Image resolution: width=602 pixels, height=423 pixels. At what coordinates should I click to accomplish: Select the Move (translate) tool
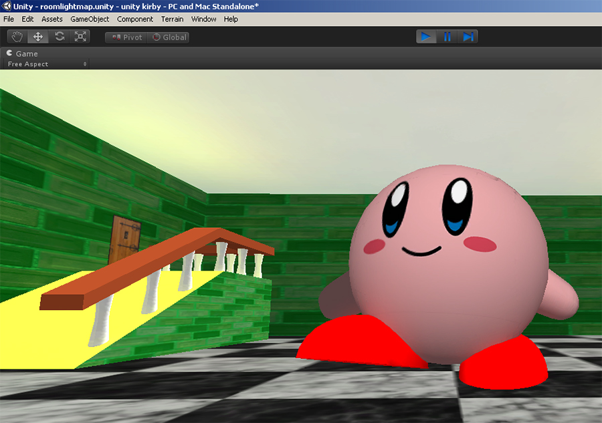click(x=38, y=37)
